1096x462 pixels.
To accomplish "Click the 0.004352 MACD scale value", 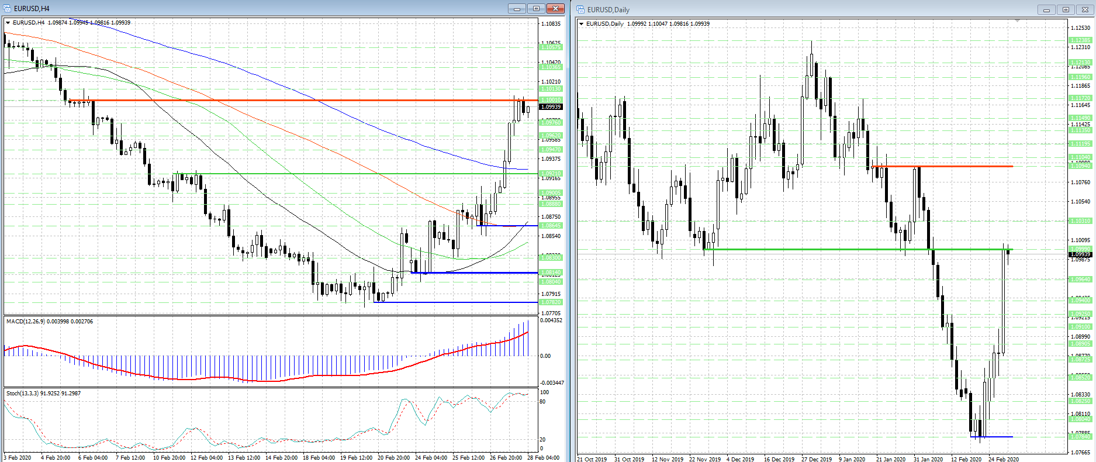I will click(551, 320).
